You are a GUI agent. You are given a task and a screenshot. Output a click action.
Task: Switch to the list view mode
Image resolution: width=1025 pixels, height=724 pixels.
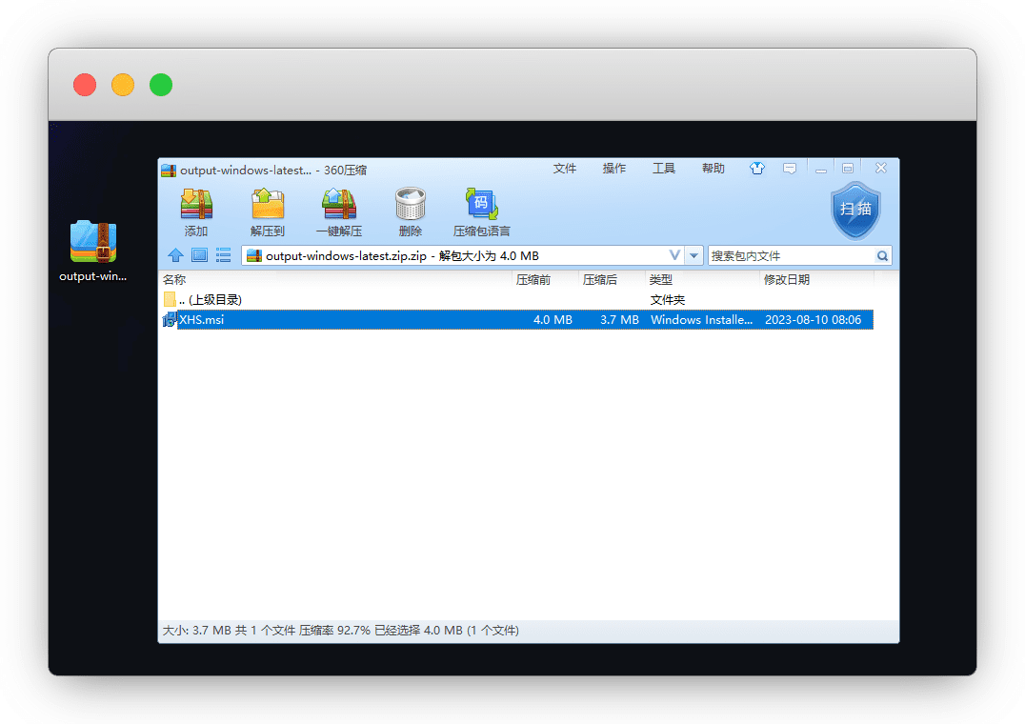click(223, 255)
